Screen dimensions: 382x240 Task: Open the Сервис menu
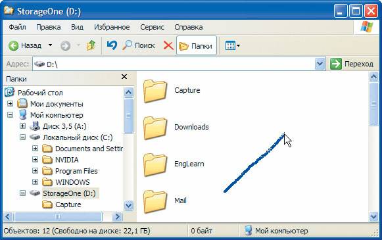click(152, 27)
